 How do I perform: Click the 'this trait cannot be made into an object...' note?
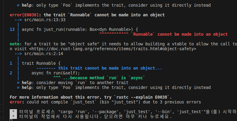(113, 68)
